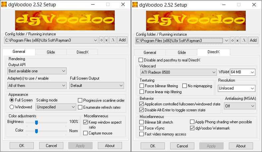
Task: Click the dgVoodoo title bar icon in right window
Action: (x=135, y=5)
